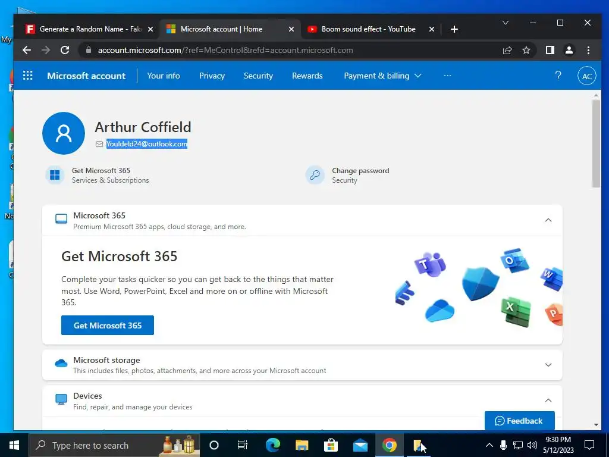This screenshot has width=609, height=457.
Task: Open the Rewards tab
Action: [x=307, y=76]
